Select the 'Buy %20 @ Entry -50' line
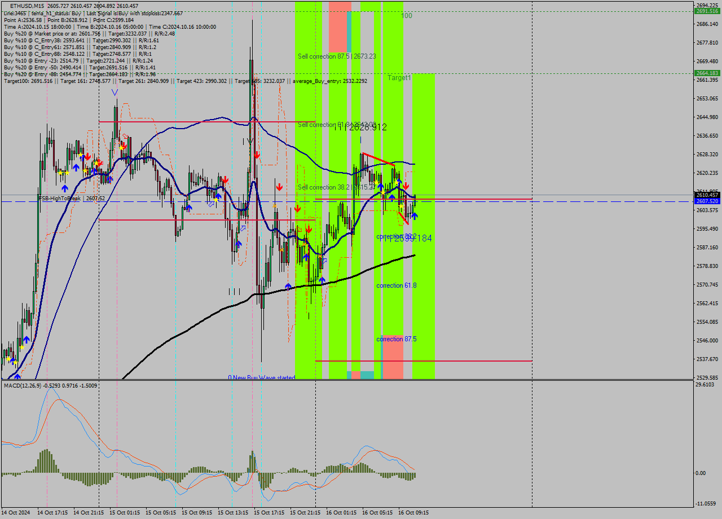 [x=80, y=67]
